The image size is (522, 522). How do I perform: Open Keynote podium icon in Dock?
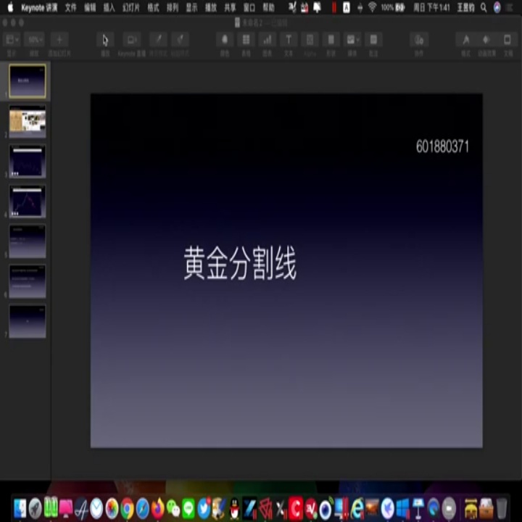point(418,508)
